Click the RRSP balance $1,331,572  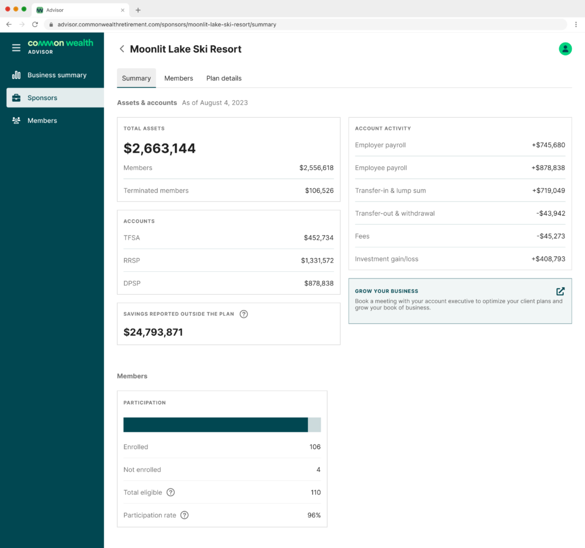[318, 260]
